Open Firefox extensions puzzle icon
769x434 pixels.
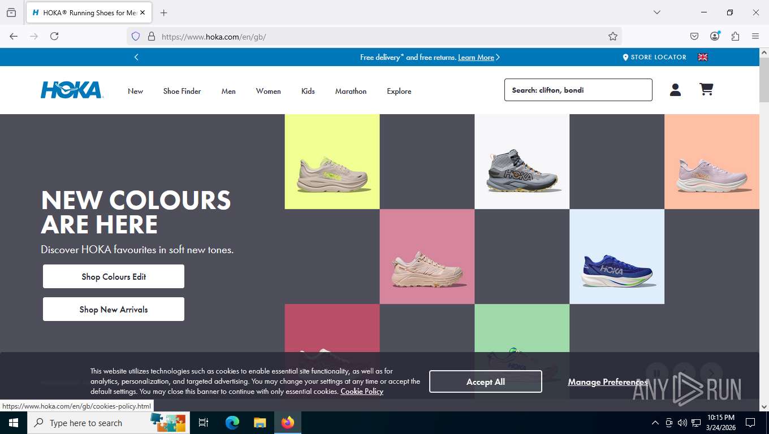click(x=735, y=36)
